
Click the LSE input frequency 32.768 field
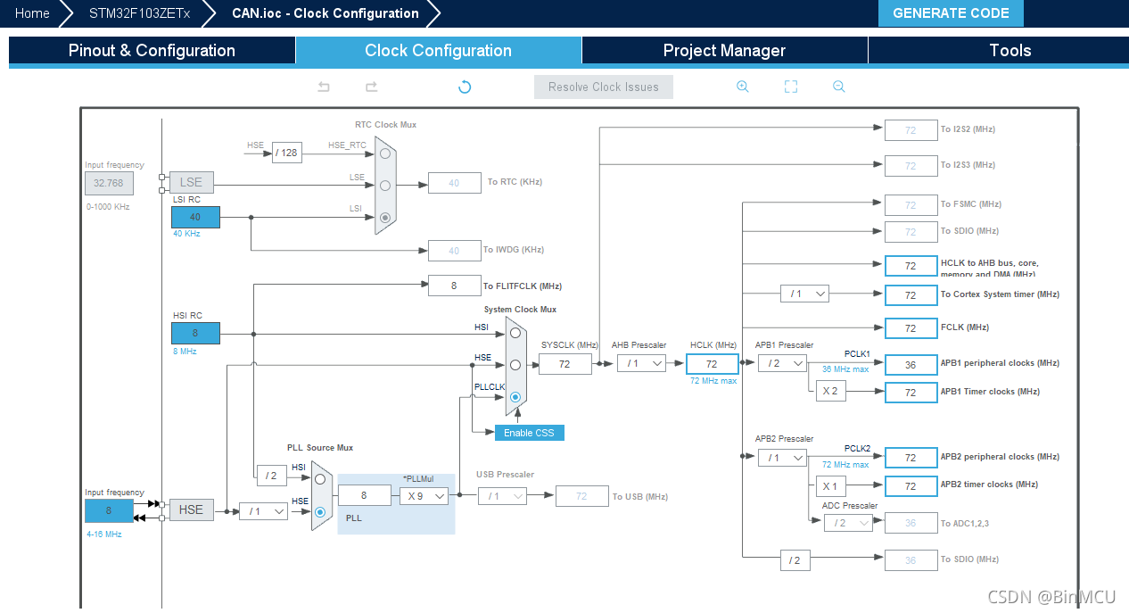[x=109, y=183]
